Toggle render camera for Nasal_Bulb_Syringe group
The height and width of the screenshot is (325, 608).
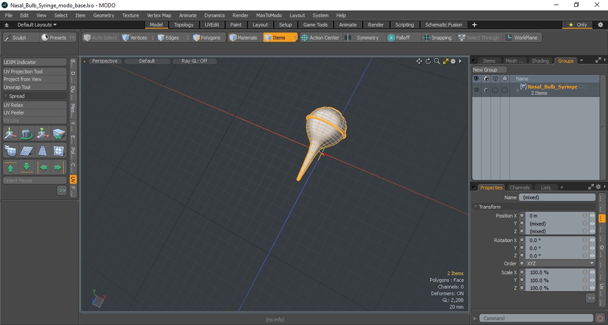tap(486, 90)
